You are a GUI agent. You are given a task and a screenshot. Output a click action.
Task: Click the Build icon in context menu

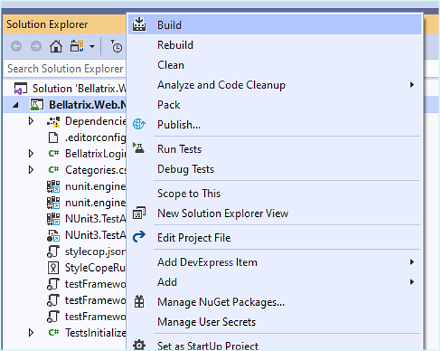(139, 25)
